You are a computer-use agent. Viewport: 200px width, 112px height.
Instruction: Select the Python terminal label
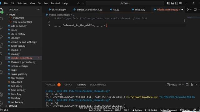pyautogui.click(x=172, y=85)
